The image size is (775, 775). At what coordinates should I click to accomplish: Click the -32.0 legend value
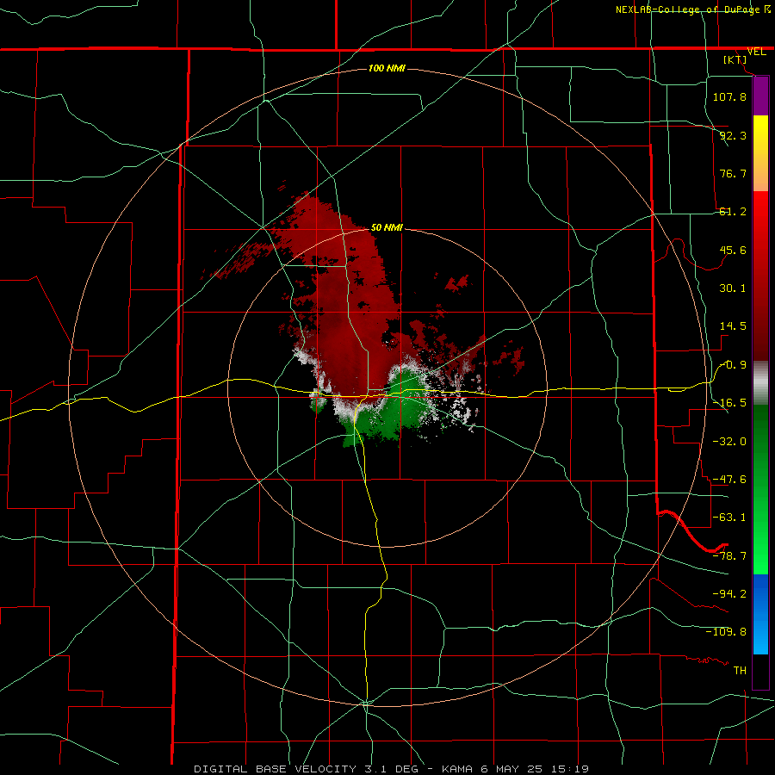point(729,442)
